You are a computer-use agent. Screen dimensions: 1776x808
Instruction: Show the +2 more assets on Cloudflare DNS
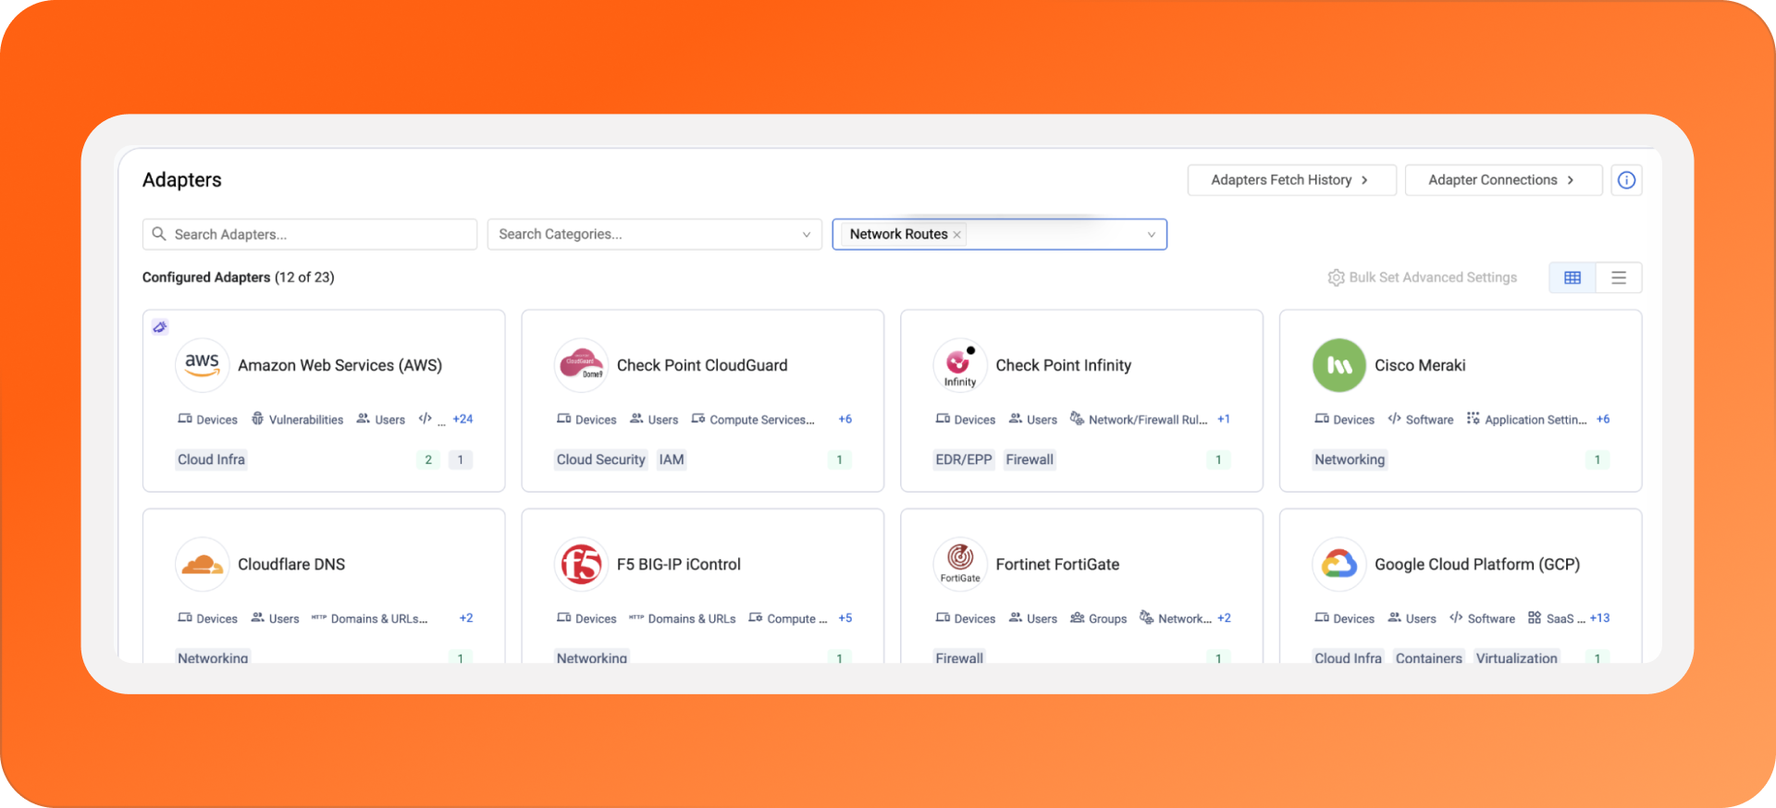pyautogui.click(x=466, y=618)
